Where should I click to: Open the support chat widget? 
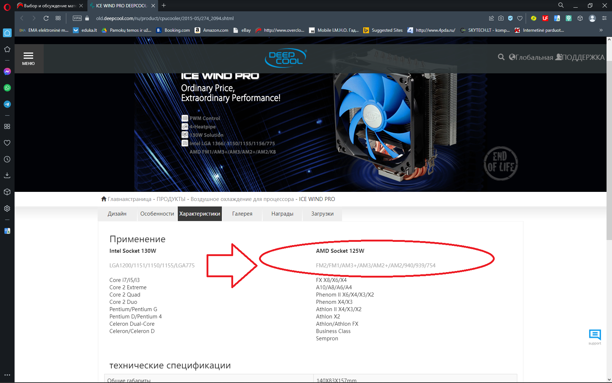[x=595, y=336]
